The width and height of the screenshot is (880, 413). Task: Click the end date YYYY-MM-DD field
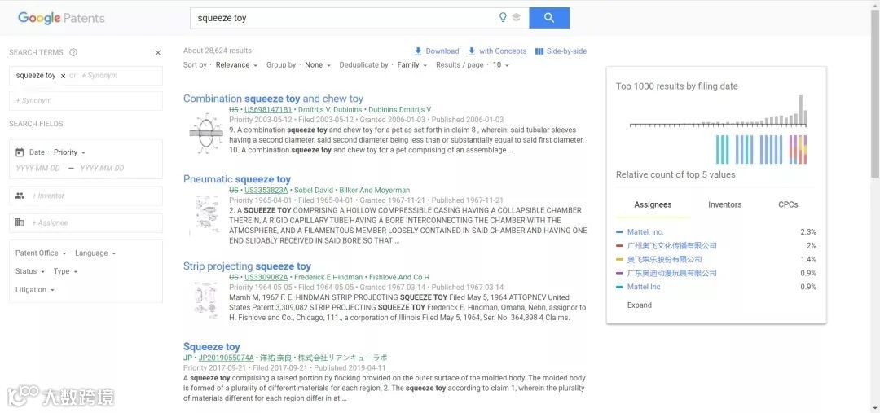tap(102, 169)
